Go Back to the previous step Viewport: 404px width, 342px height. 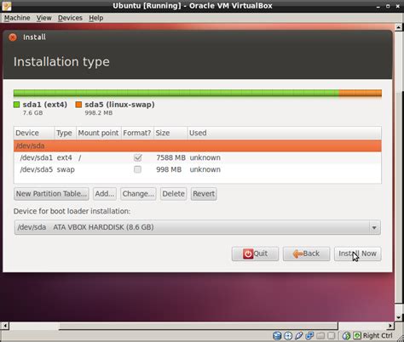click(x=306, y=254)
